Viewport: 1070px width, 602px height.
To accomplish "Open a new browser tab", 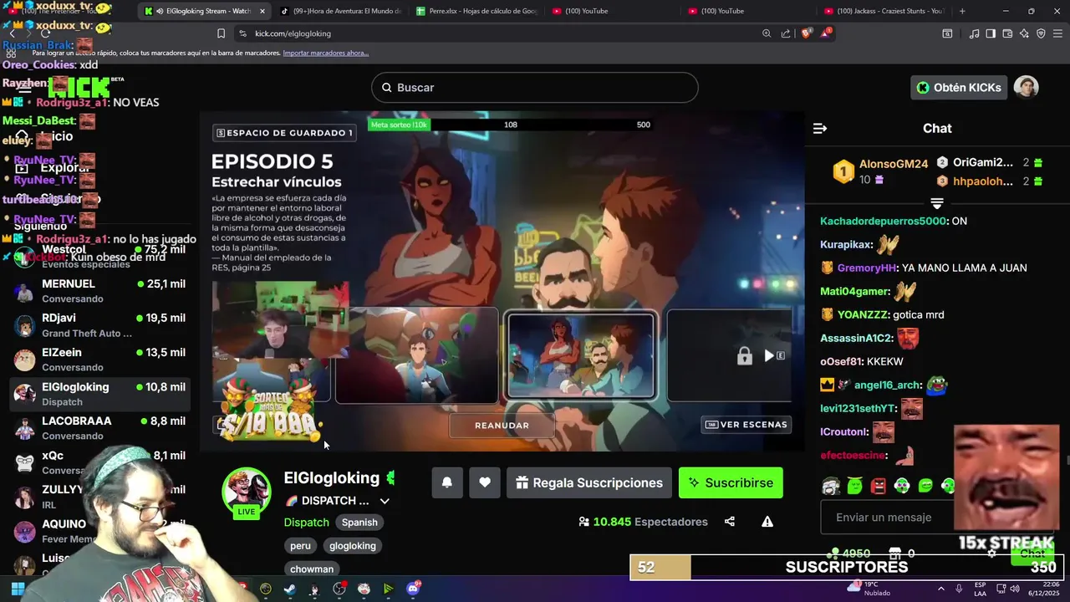I will tap(962, 11).
